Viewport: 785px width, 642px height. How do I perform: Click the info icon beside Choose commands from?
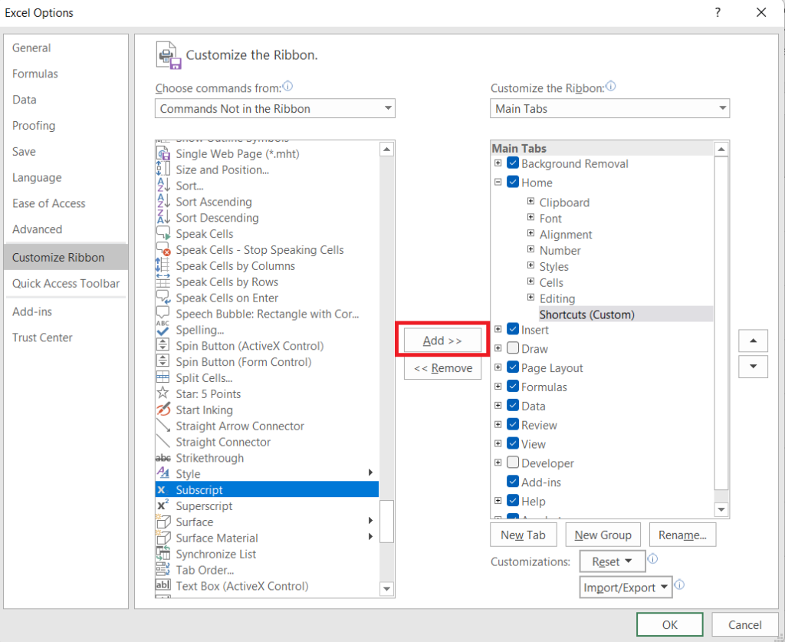(x=287, y=87)
